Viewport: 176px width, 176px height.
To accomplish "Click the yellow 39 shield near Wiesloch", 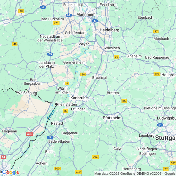I will (116, 57).
